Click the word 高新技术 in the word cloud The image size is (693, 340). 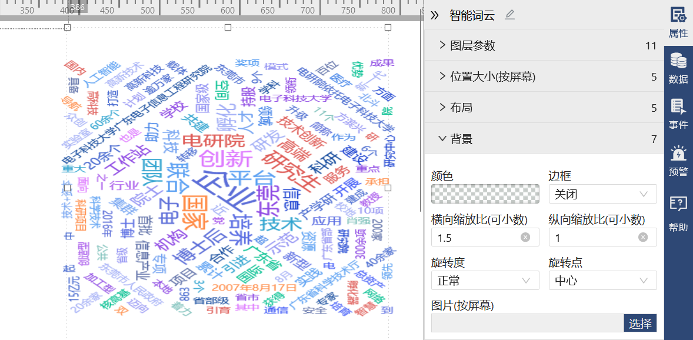point(125,74)
